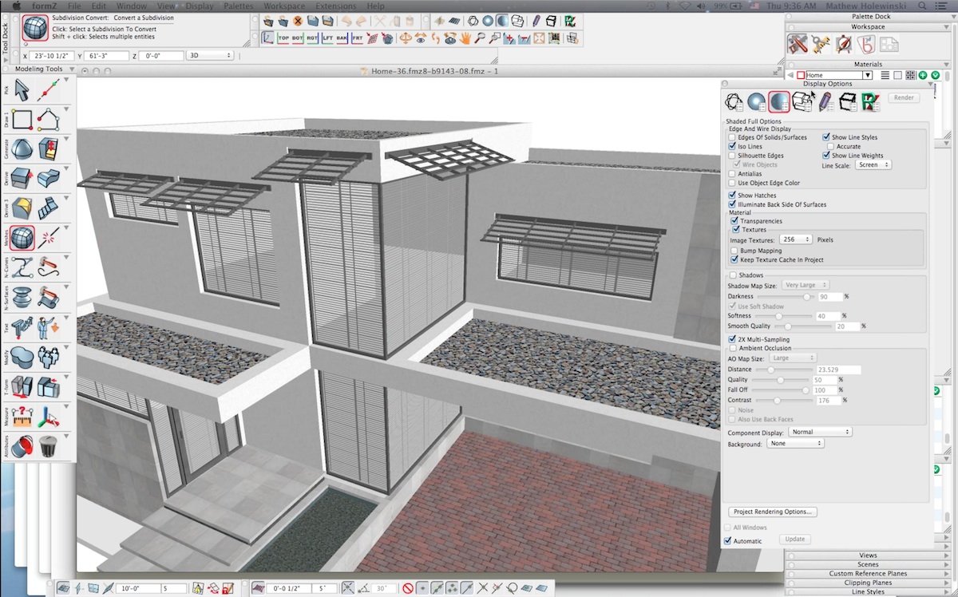Image resolution: width=958 pixels, height=597 pixels.
Task: Select the Measure ruler tool
Action: point(23,417)
